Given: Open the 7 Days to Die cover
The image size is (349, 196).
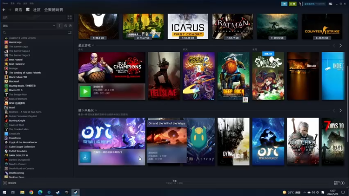Looking at the screenshot, I should click(x=333, y=142).
